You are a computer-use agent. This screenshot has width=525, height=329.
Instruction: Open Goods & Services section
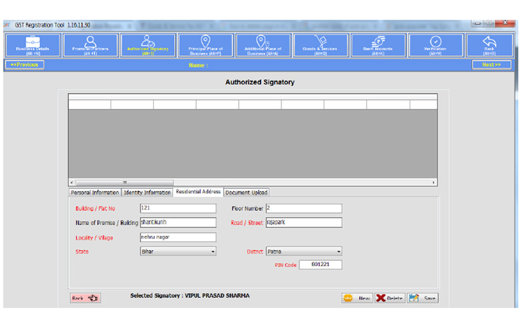[x=320, y=45]
